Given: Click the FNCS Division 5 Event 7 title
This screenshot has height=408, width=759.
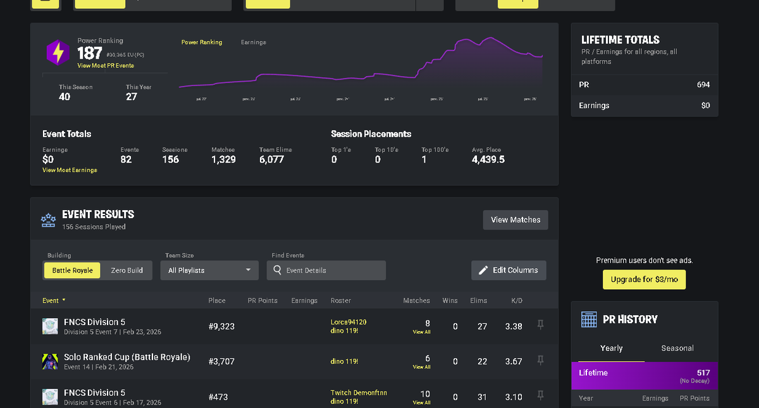Looking at the screenshot, I should pos(95,322).
